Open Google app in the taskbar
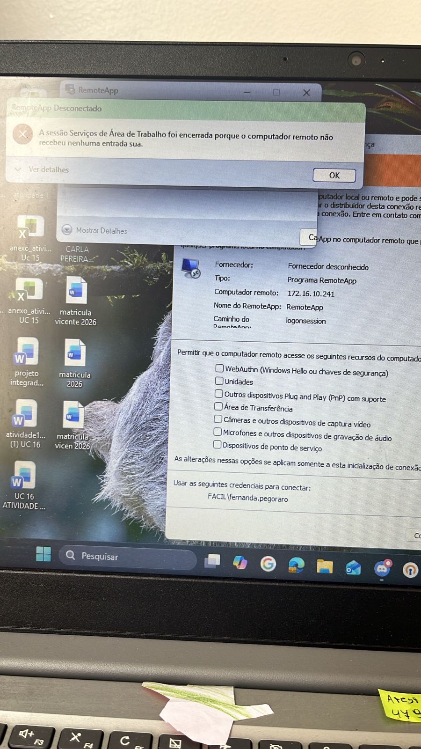421x749 pixels. [x=268, y=564]
